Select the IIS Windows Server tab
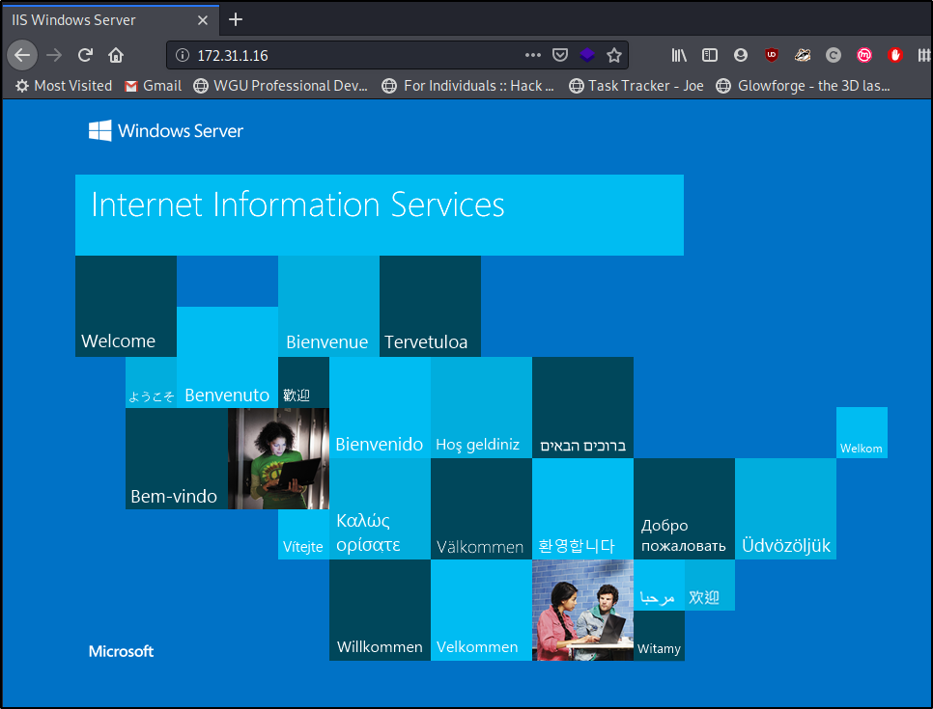933x709 pixels. pyautogui.click(x=111, y=19)
